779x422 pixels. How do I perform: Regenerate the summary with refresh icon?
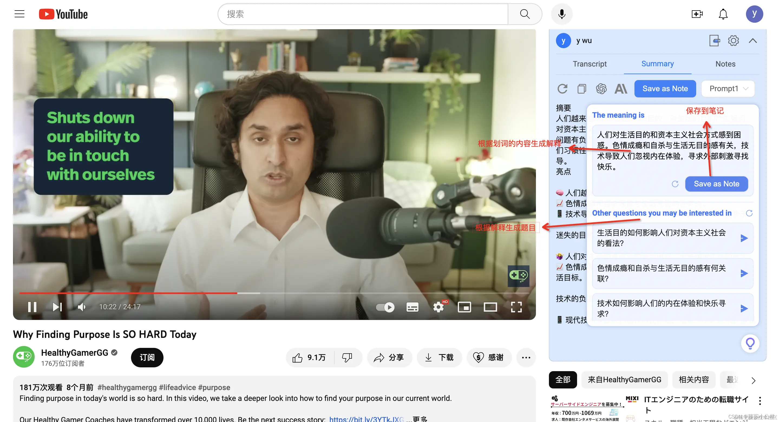click(562, 89)
